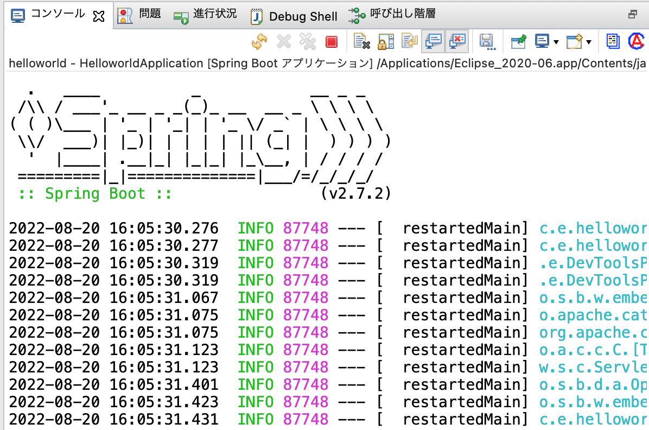Click the red Terminate button
649x430 pixels.
coord(331,42)
